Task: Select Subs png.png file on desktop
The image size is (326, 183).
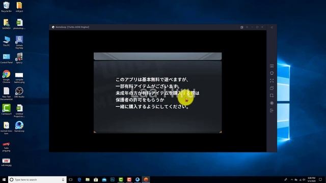Action: (7, 147)
